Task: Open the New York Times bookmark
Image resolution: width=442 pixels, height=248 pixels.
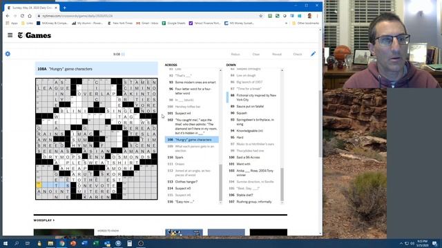Action: 120,23
